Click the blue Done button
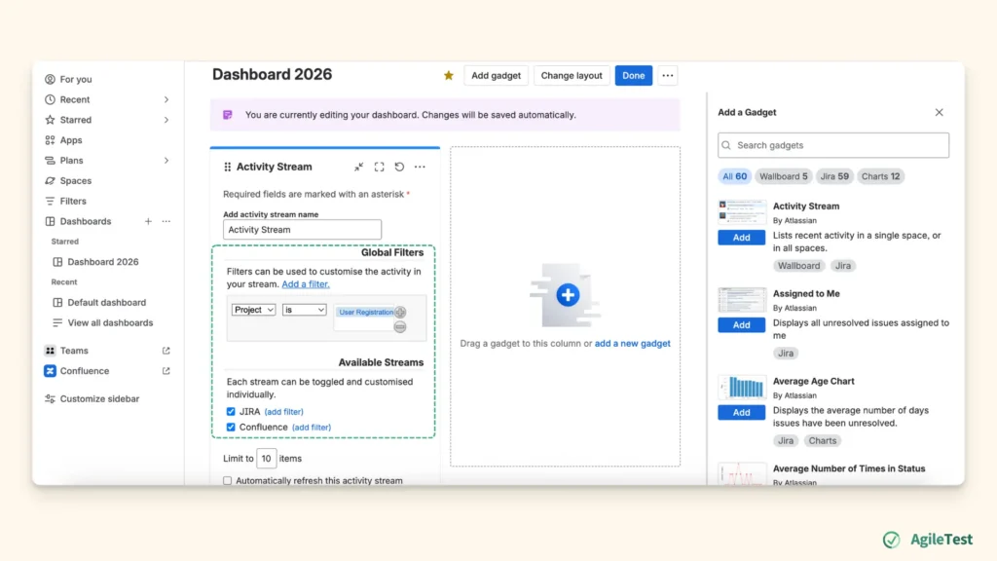 633,76
